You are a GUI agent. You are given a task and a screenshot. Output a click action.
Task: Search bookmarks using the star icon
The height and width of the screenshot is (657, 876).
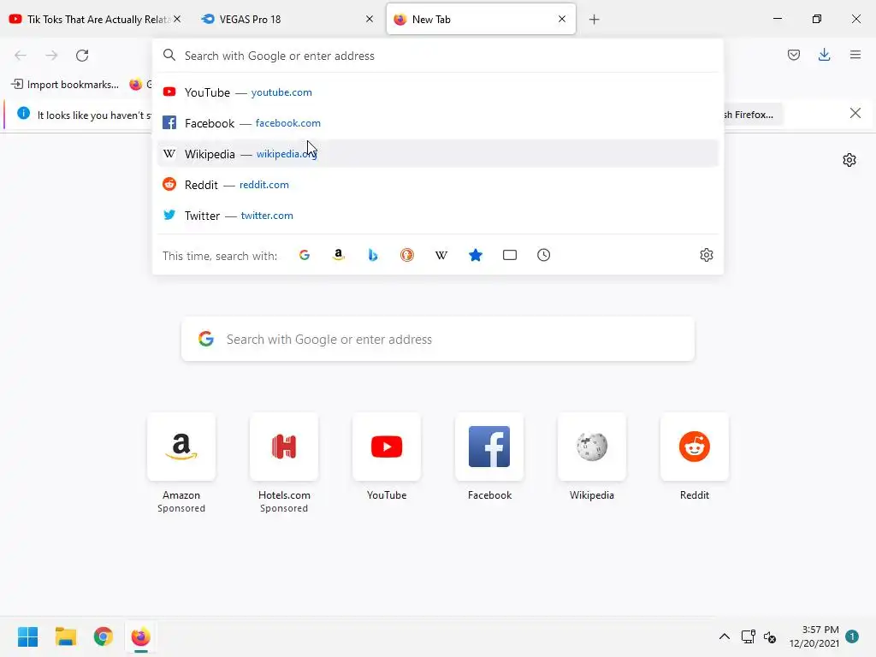476,255
